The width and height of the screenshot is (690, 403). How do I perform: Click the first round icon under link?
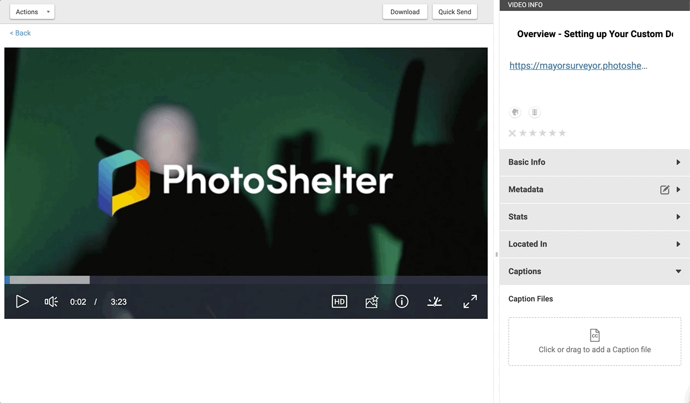(x=515, y=112)
